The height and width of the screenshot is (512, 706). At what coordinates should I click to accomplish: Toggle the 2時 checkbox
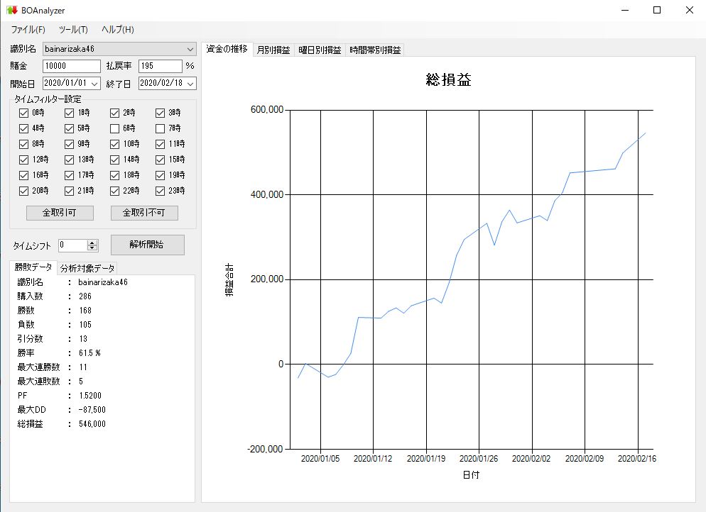pyautogui.click(x=114, y=113)
